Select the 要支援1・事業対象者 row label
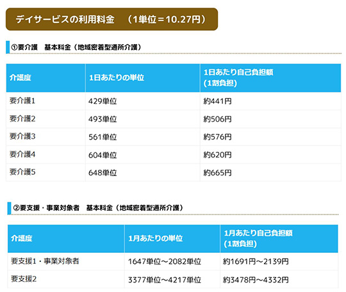Screen dimensions: 346x292 click(x=45, y=261)
